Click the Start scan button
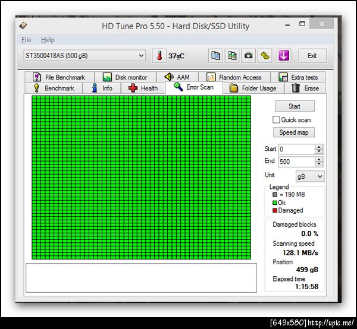357x329 pixels. pyautogui.click(x=295, y=106)
